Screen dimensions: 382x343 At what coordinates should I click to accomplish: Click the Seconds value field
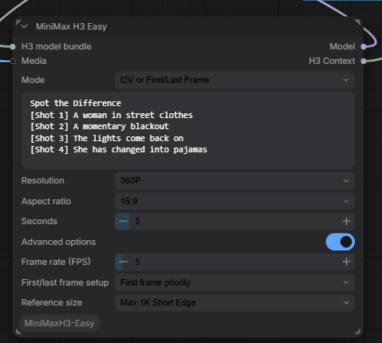[x=234, y=221]
